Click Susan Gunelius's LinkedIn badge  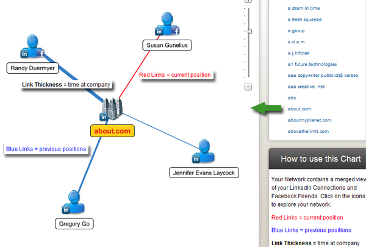coord(159,32)
